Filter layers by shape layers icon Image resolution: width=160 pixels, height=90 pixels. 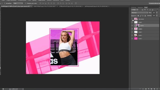pyautogui.click(x=150, y=10)
